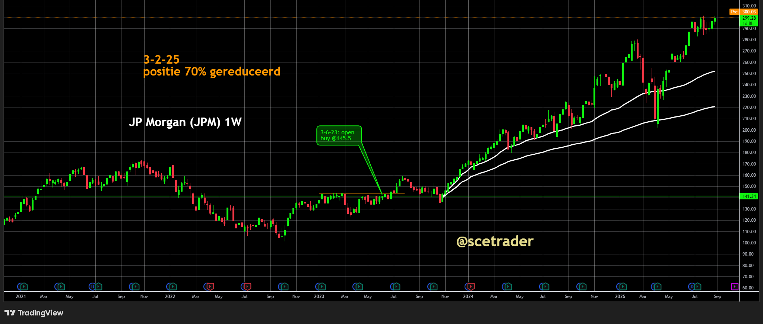This screenshot has width=763, height=324.
Task: Select the '3-6-23: open buy @145.5' callout
Action: (x=339, y=135)
